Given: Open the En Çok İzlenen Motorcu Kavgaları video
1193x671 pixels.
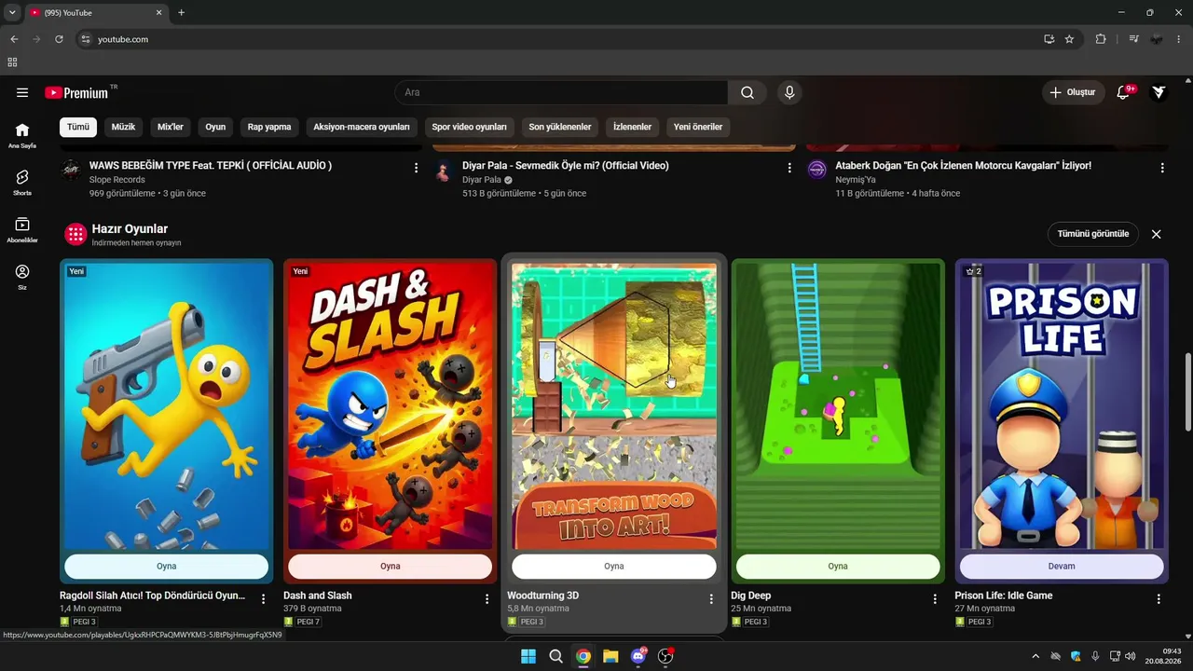Looking at the screenshot, I should click(x=964, y=166).
